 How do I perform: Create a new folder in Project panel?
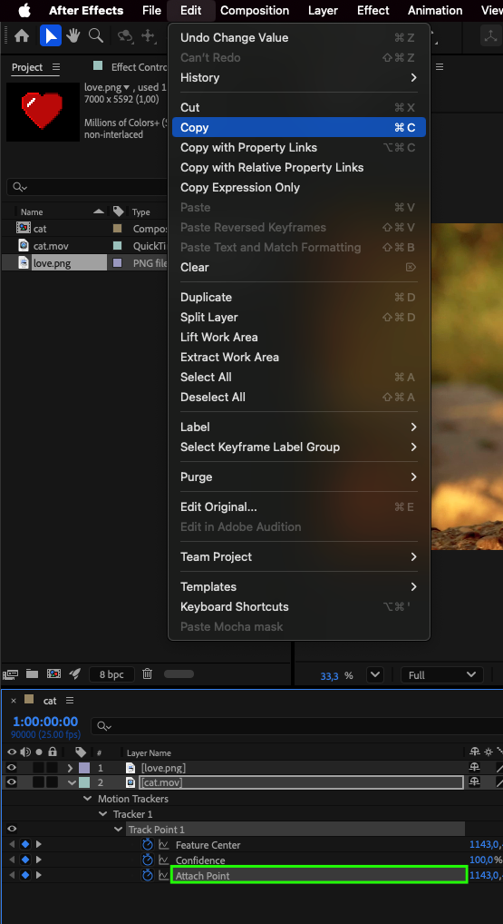coord(32,674)
